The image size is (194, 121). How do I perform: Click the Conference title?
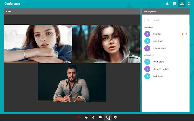point(12,4)
